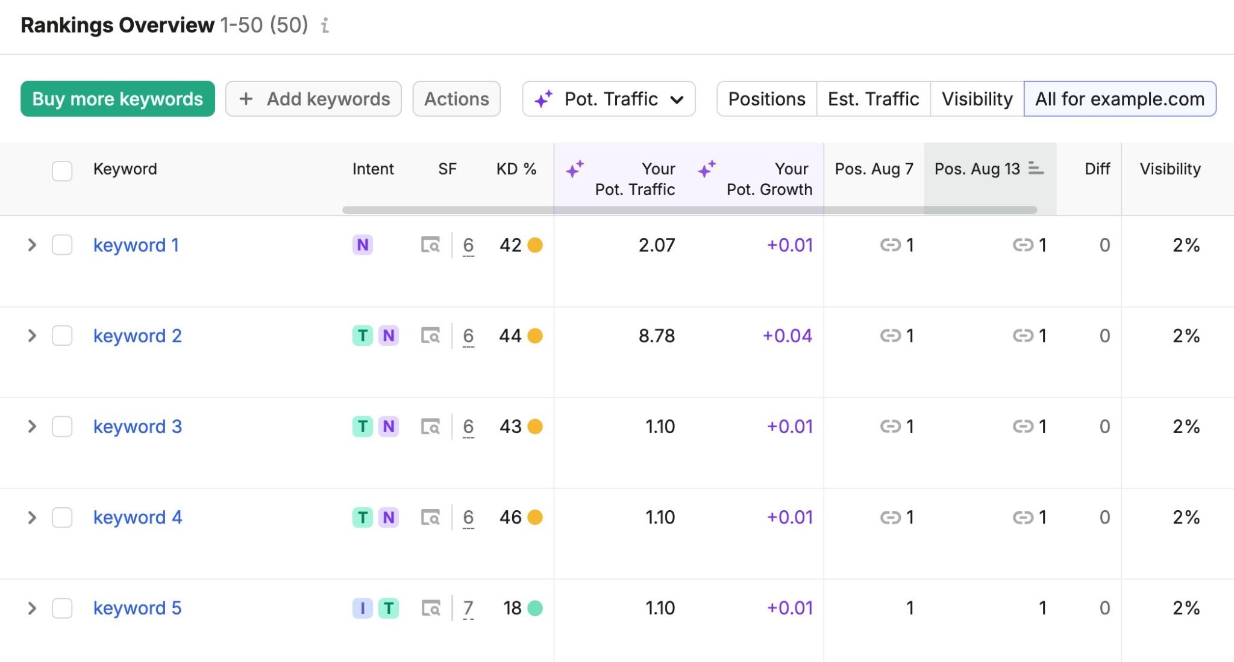Click SF count 6 for keyword 1
The height and width of the screenshot is (662, 1234).
pos(468,245)
